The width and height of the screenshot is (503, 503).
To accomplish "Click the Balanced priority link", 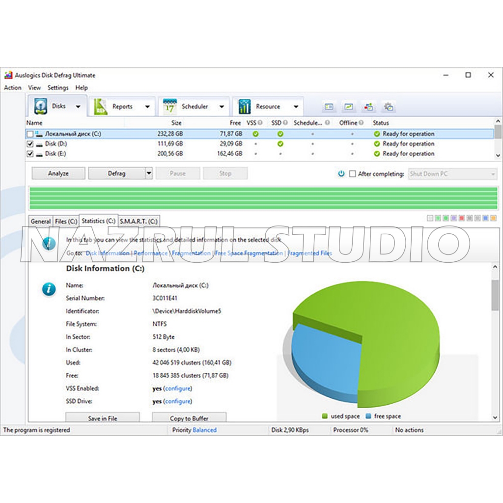I will 204,430.
